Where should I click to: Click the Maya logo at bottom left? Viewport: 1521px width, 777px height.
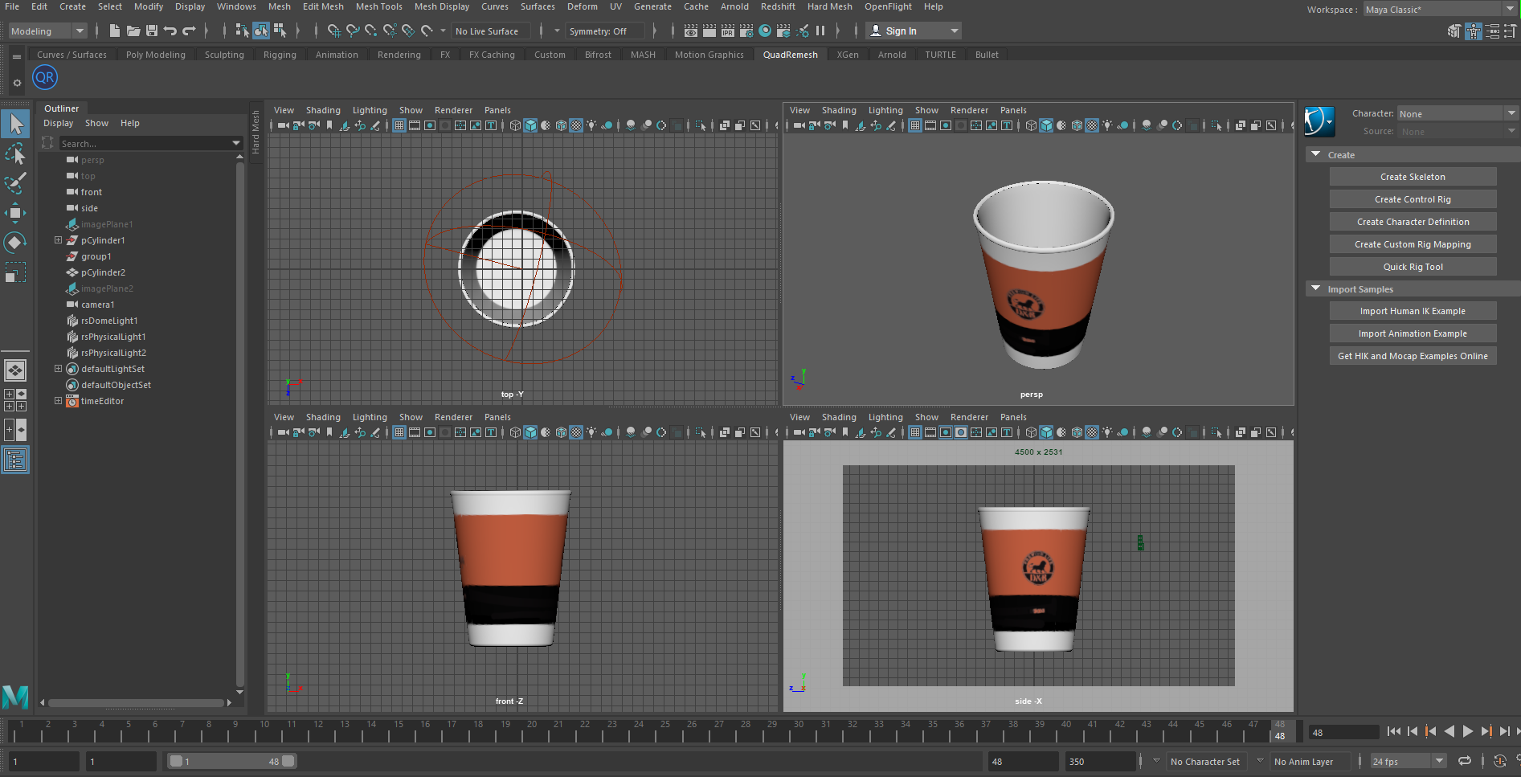15,696
